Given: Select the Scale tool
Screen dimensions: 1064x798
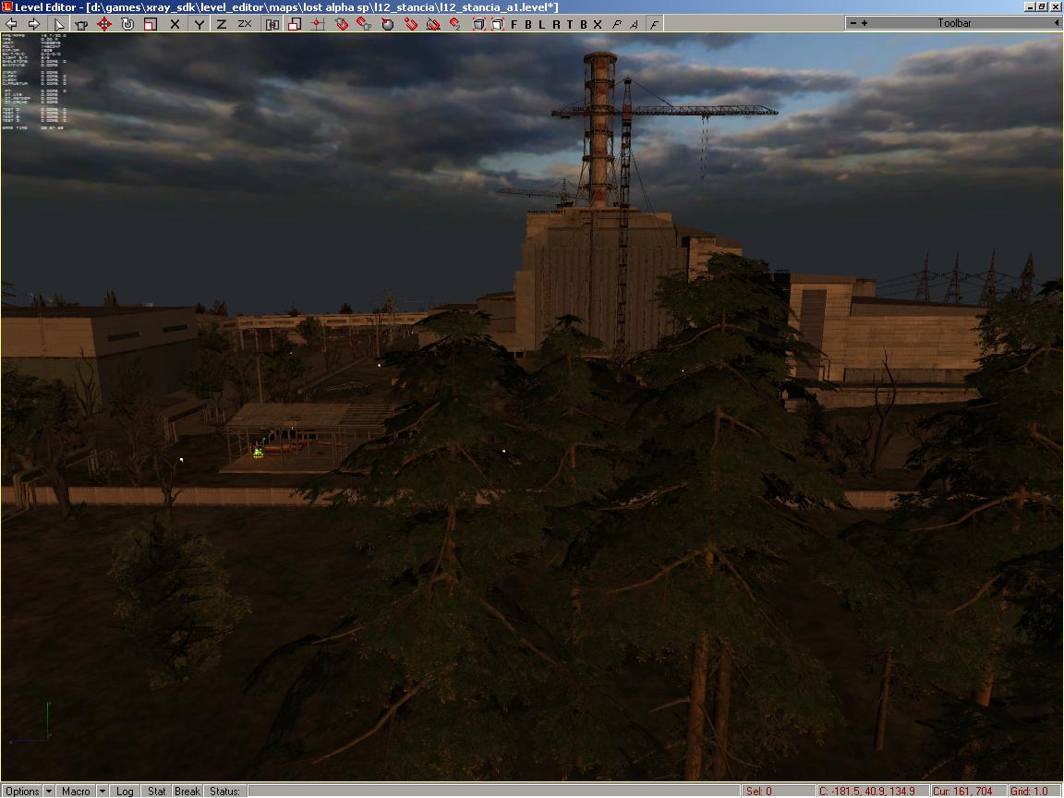Looking at the screenshot, I should coord(150,24).
